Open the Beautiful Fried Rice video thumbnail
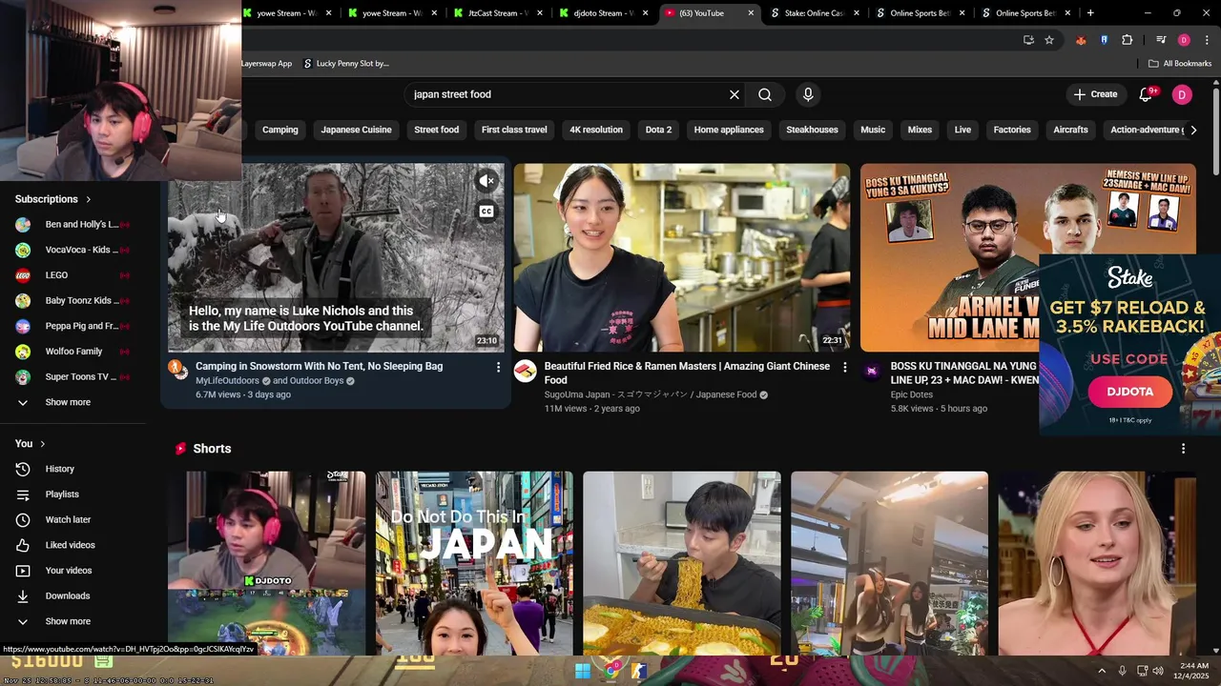The width and height of the screenshot is (1221, 686). [682, 257]
